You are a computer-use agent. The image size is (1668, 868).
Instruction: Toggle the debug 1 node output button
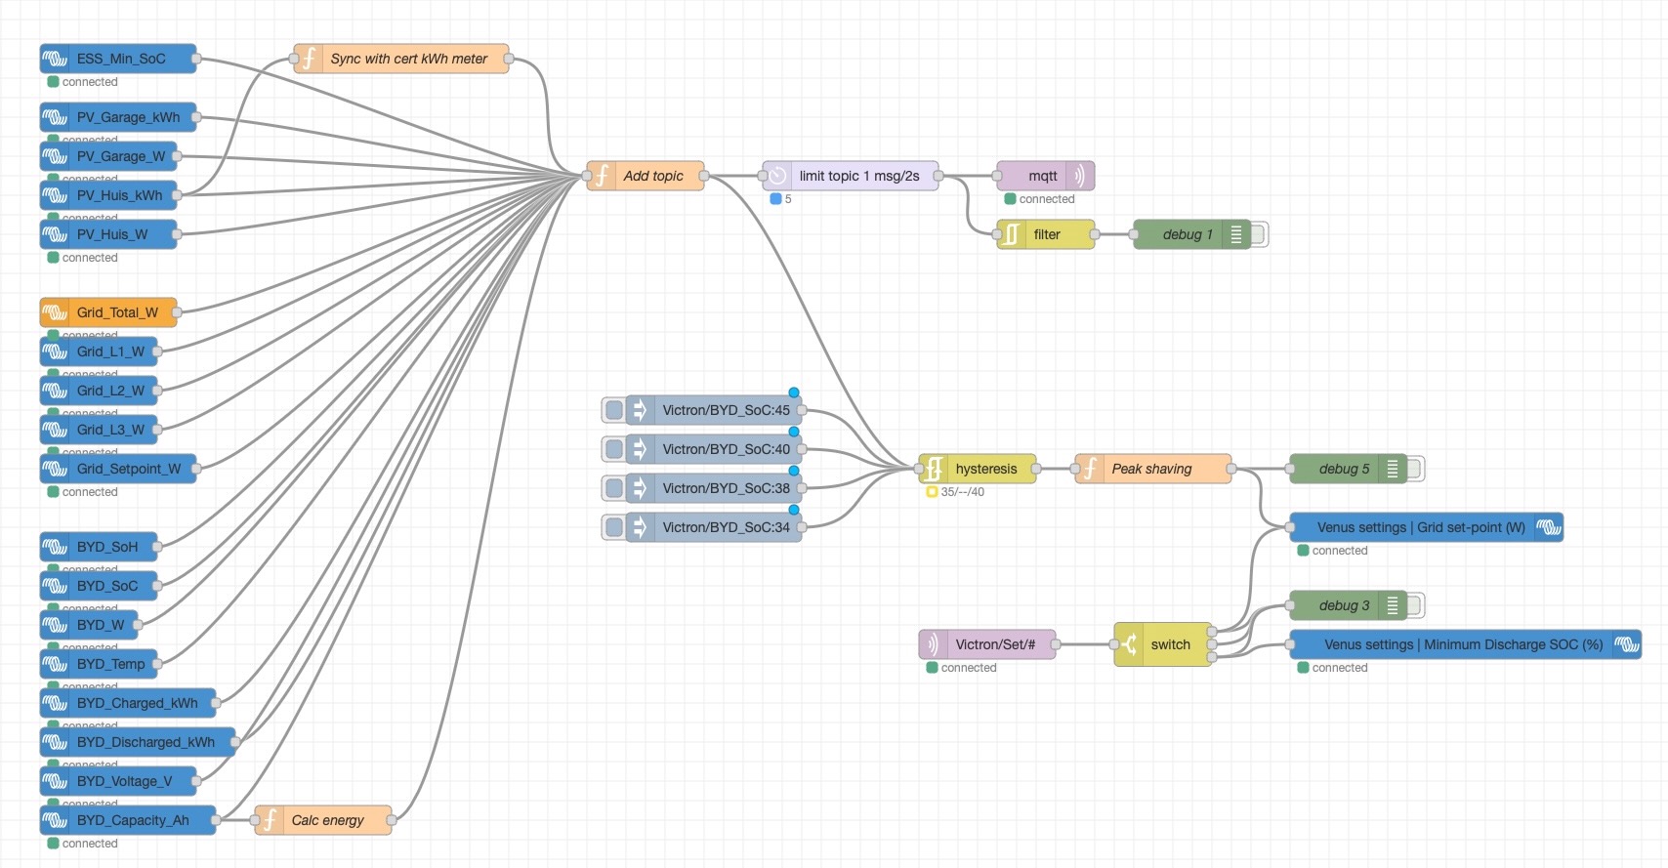[x=1259, y=234]
